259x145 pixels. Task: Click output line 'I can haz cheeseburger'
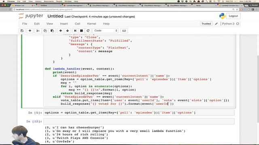pos(74,128)
